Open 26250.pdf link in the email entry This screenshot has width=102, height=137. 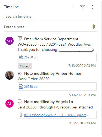pos(31,57)
